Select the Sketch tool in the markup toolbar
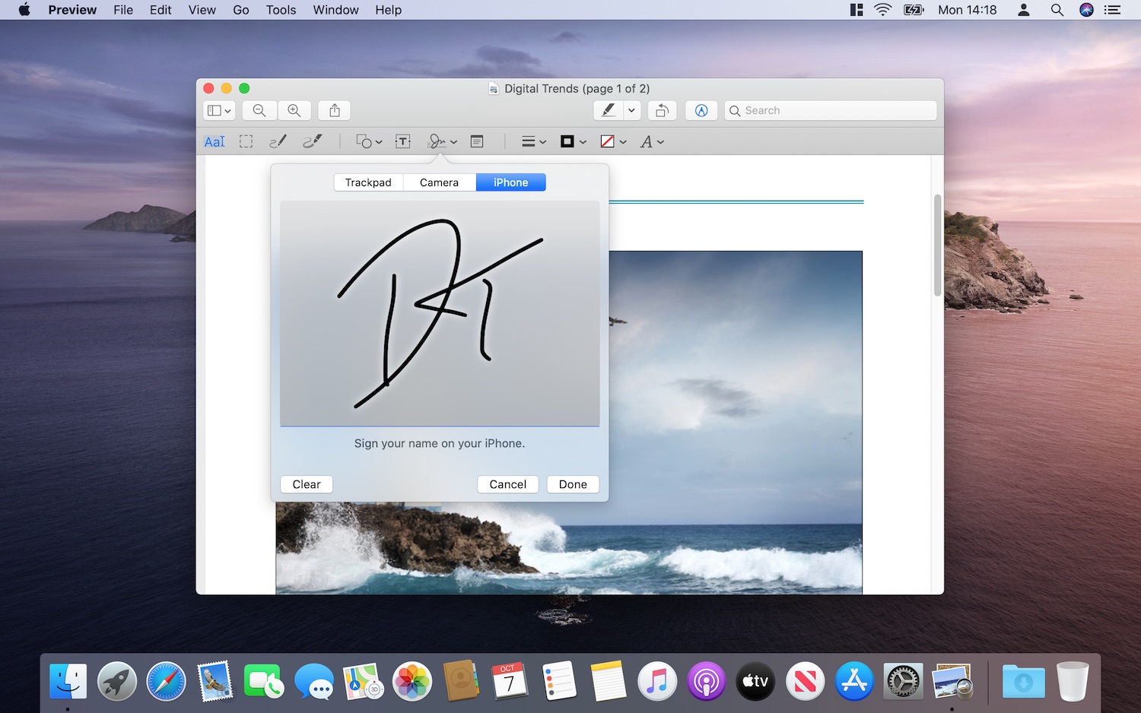This screenshot has height=713, width=1141. coord(278,141)
